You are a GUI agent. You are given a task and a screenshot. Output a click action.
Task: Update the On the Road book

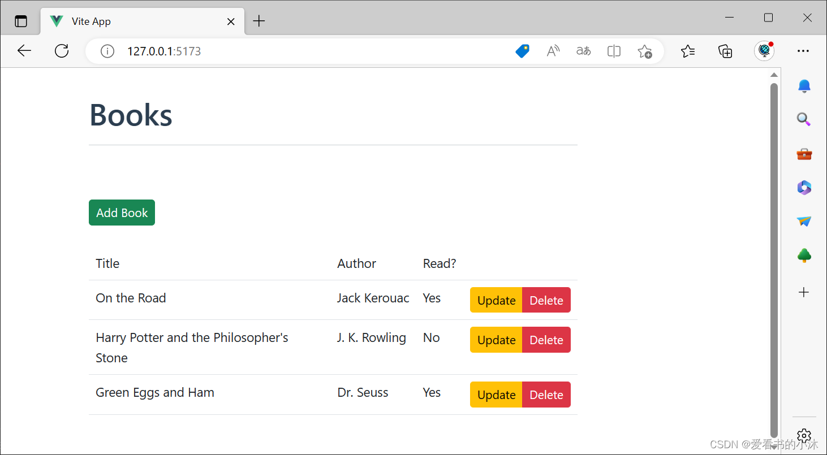tap(496, 300)
